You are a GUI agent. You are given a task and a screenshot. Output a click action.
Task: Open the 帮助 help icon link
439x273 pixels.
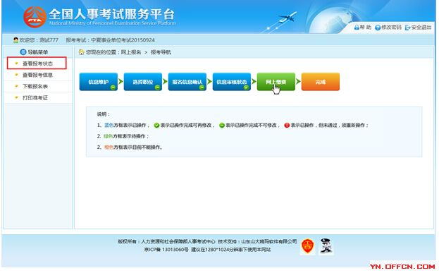pos(357,28)
